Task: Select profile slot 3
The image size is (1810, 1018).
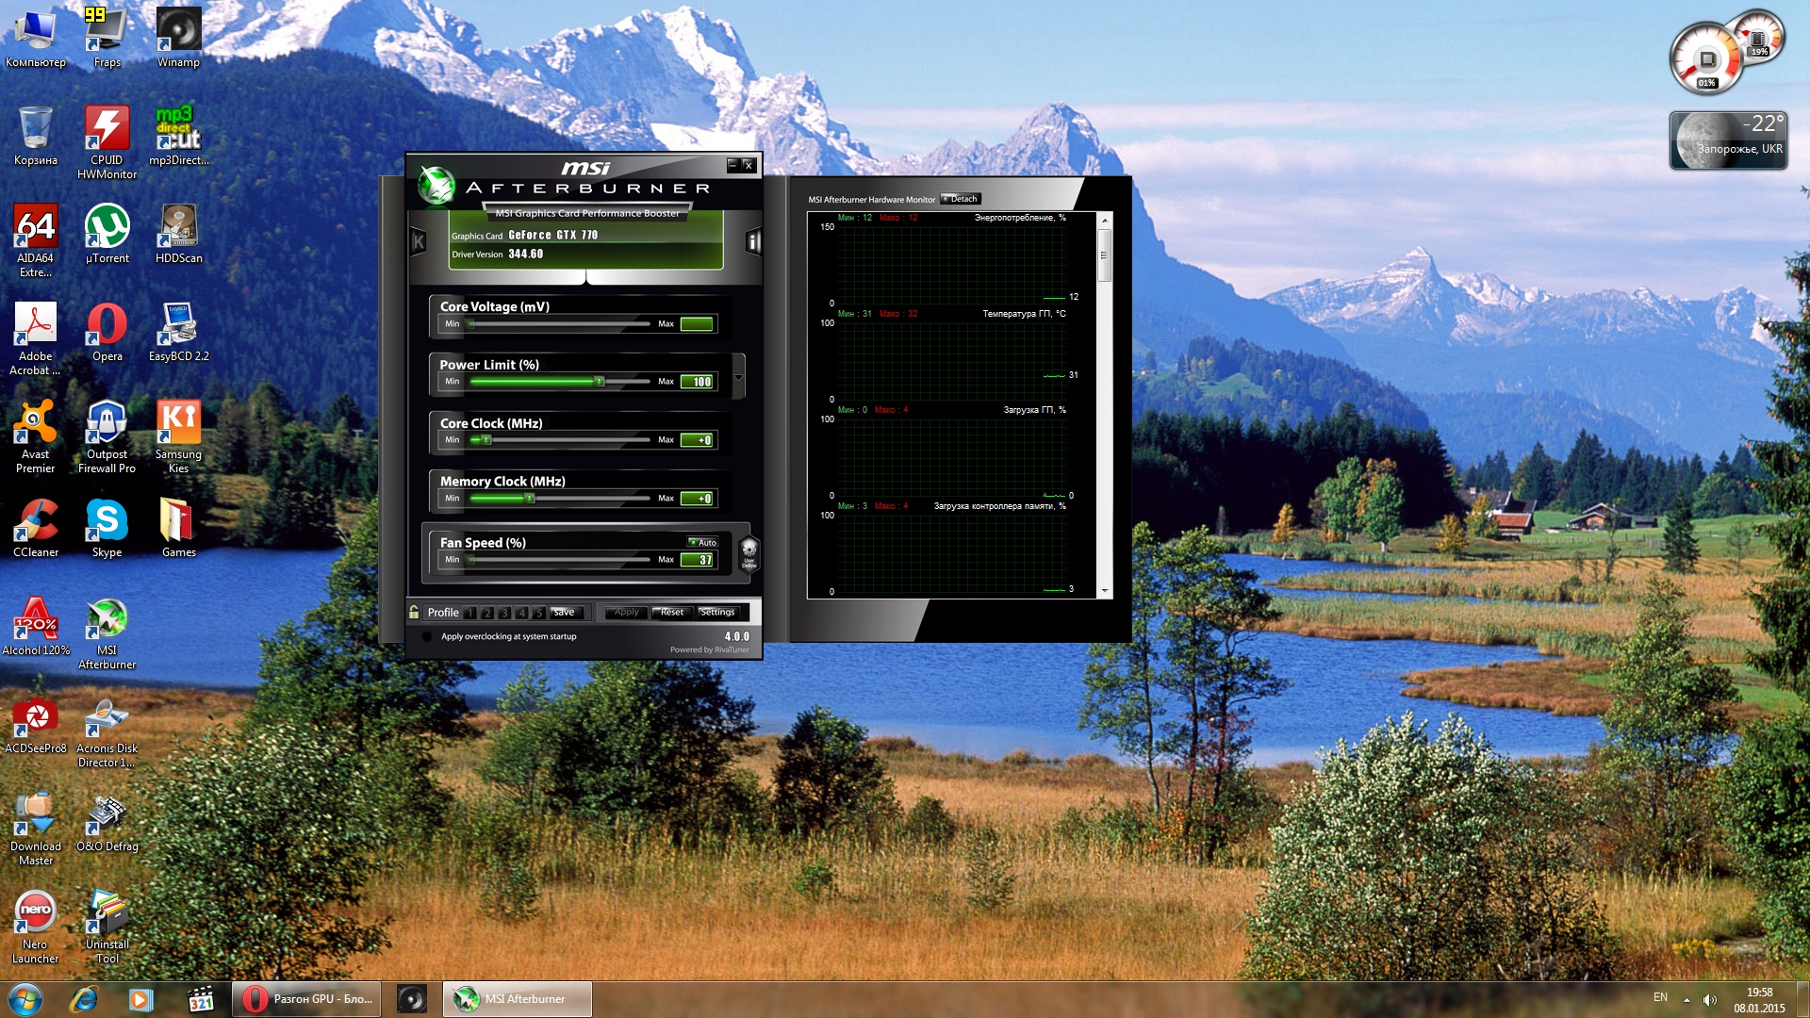Action: pyautogui.click(x=504, y=613)
